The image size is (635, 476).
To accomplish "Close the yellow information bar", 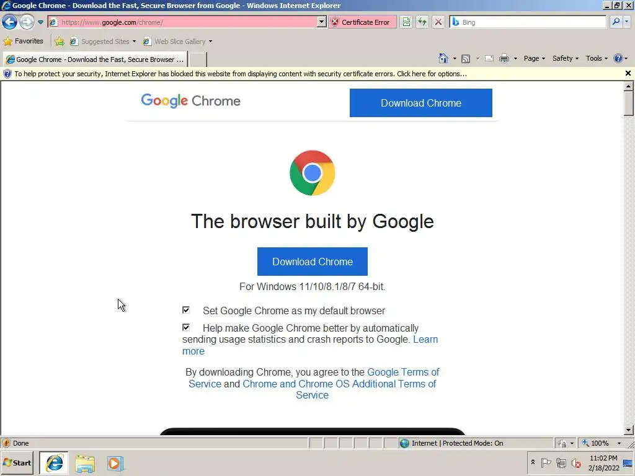I will click(628, 73).
